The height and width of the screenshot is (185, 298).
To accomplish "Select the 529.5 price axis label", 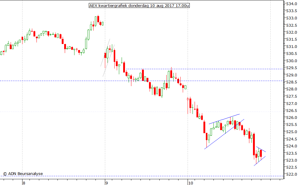I will pos(292,68).
